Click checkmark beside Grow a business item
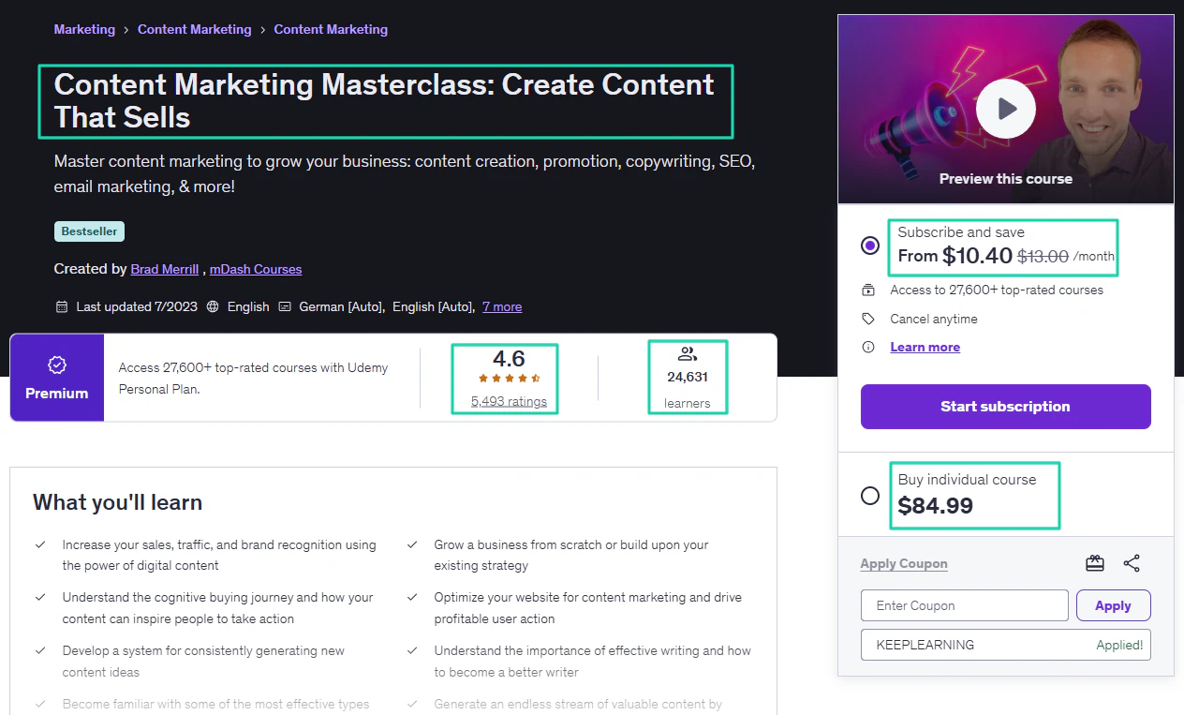Image resolution: width=1184 pixels, height=715 pixels. pos(412,544)
